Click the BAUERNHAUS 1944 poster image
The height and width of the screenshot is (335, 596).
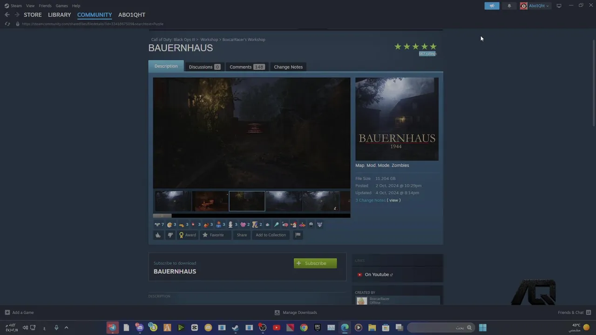(x=397, y=119)
